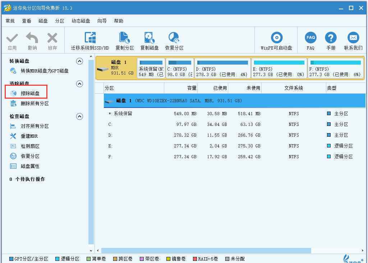Image resolution: width=368 pixels, height=263 pixels.
Task: Click the horizontal scrollbar thumb under partition list
Action: point(206,250)
